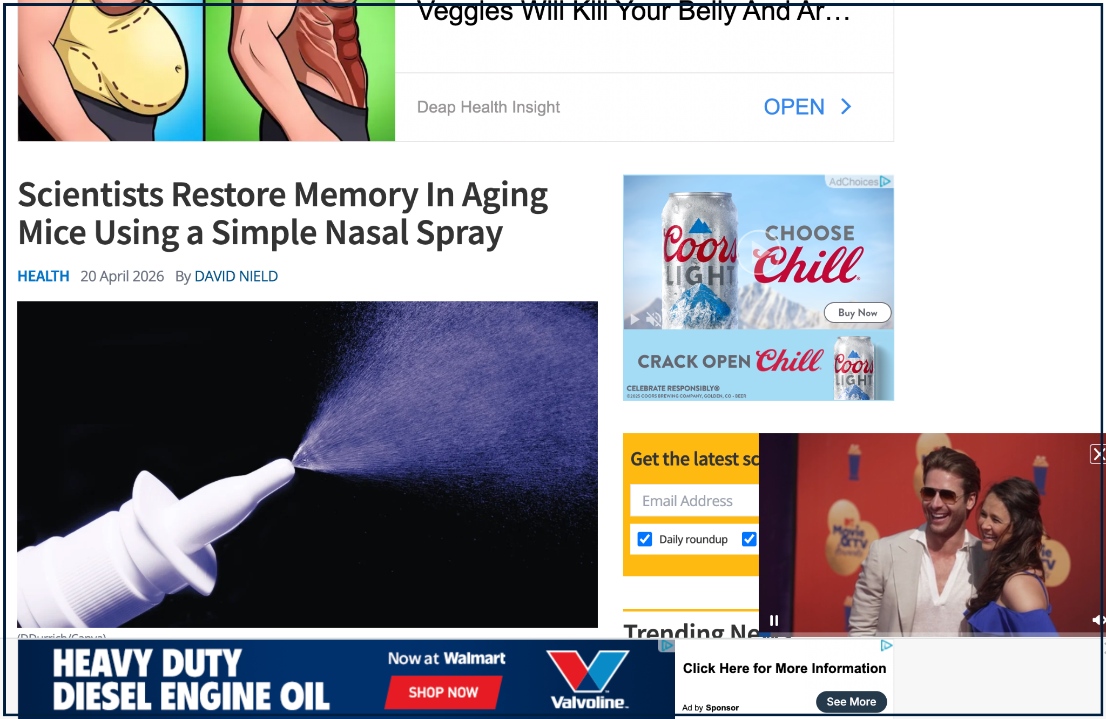Click the AdChoices icon on Coors ad
Viewport: 1106px width, 719px height.
coord(886,182)
